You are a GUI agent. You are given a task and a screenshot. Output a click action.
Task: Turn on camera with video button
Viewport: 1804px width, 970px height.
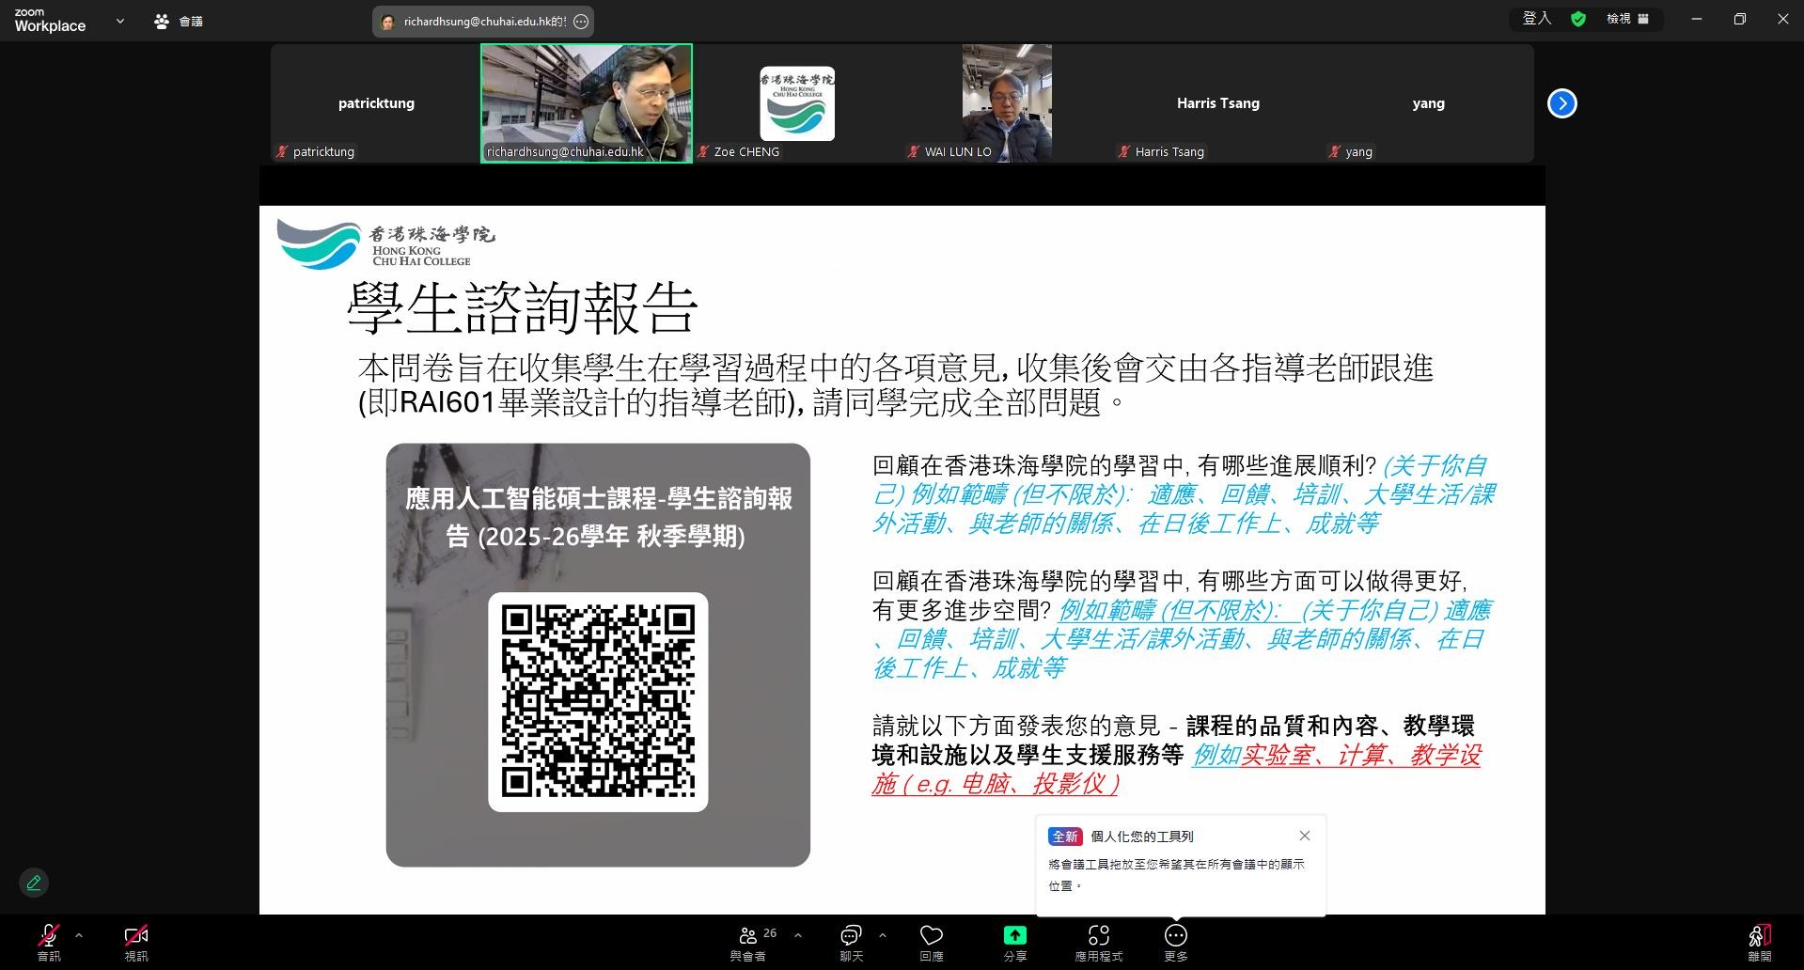pos(136,941)
